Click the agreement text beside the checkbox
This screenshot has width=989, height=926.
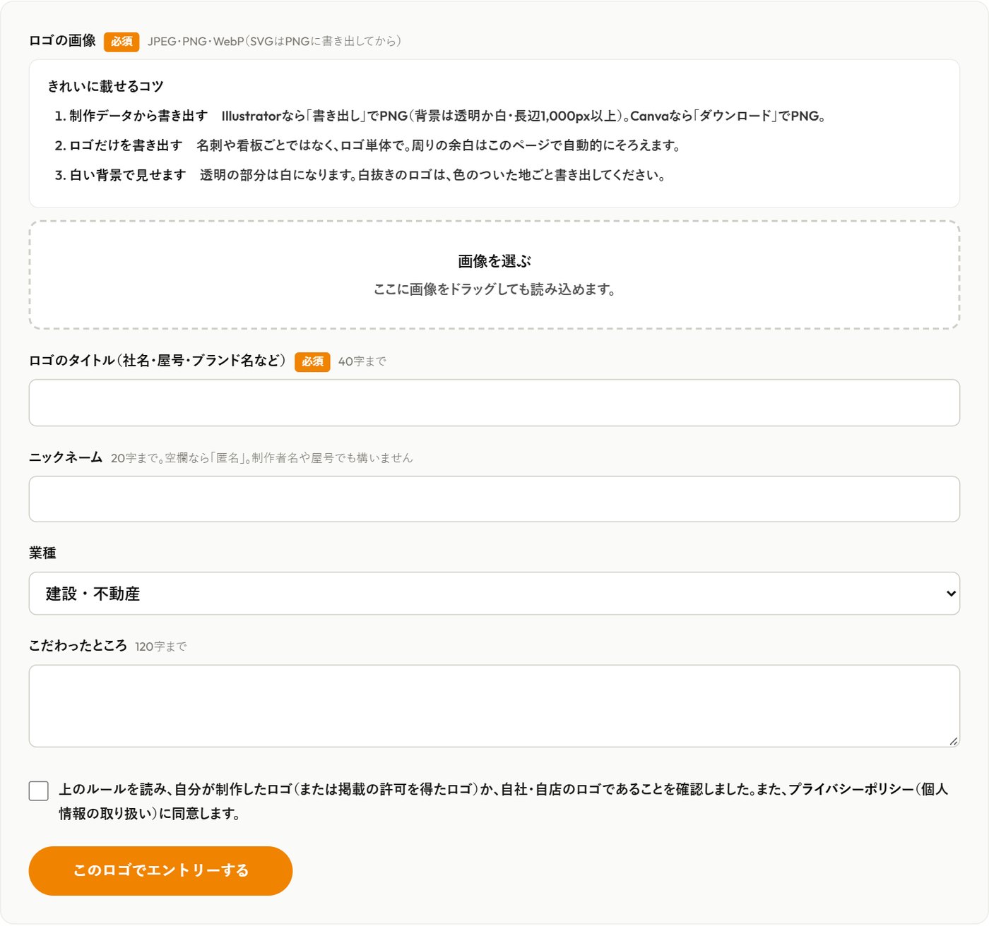(503, 801)
